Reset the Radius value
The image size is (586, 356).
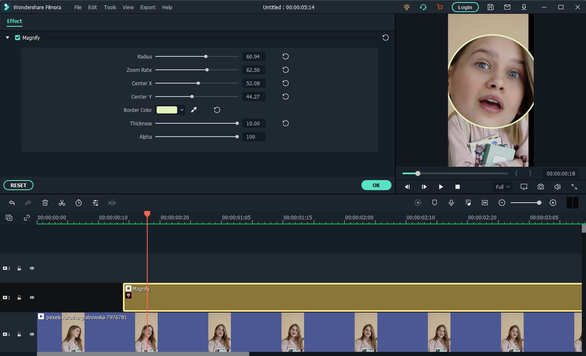click(286, 56)
